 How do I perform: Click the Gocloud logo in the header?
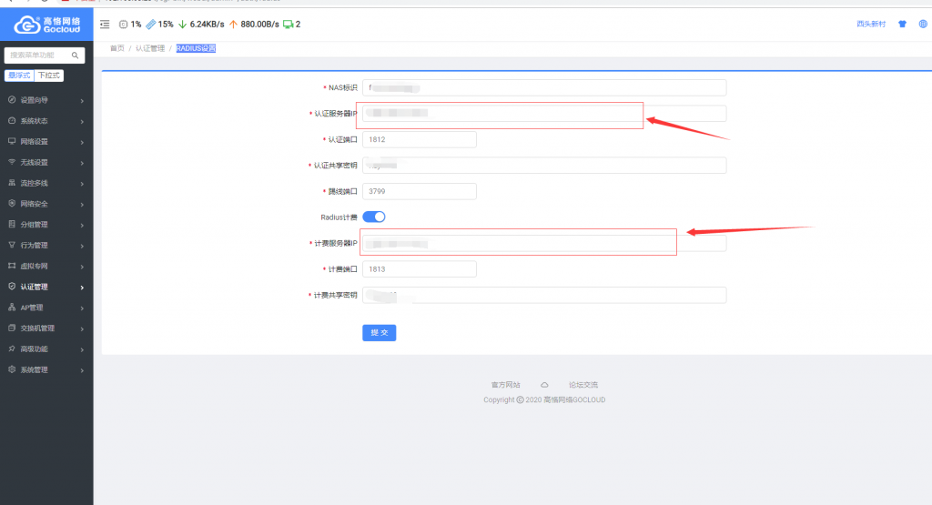point(46,25)
